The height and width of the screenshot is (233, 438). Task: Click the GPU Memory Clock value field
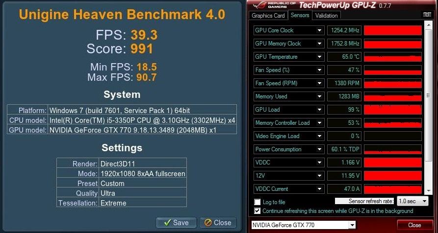(x=344, y=44)
